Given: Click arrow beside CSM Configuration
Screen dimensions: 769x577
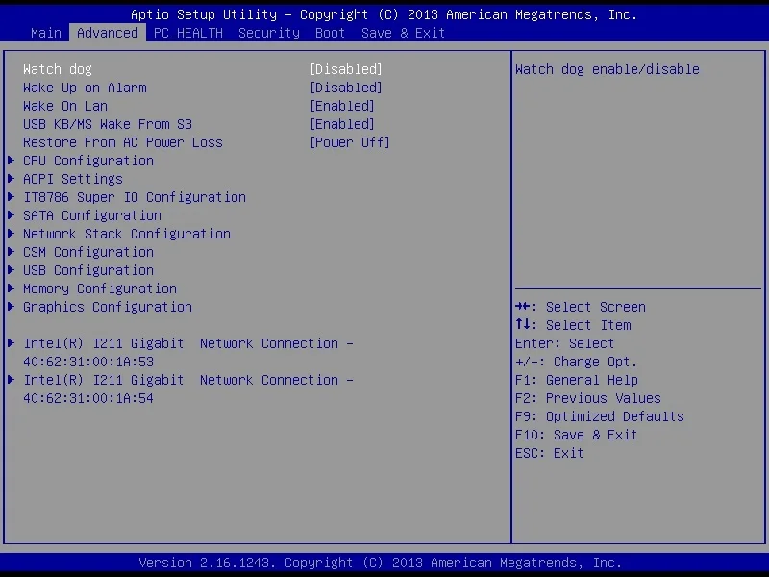Looking at the screenshot, I should click(12, 251).
